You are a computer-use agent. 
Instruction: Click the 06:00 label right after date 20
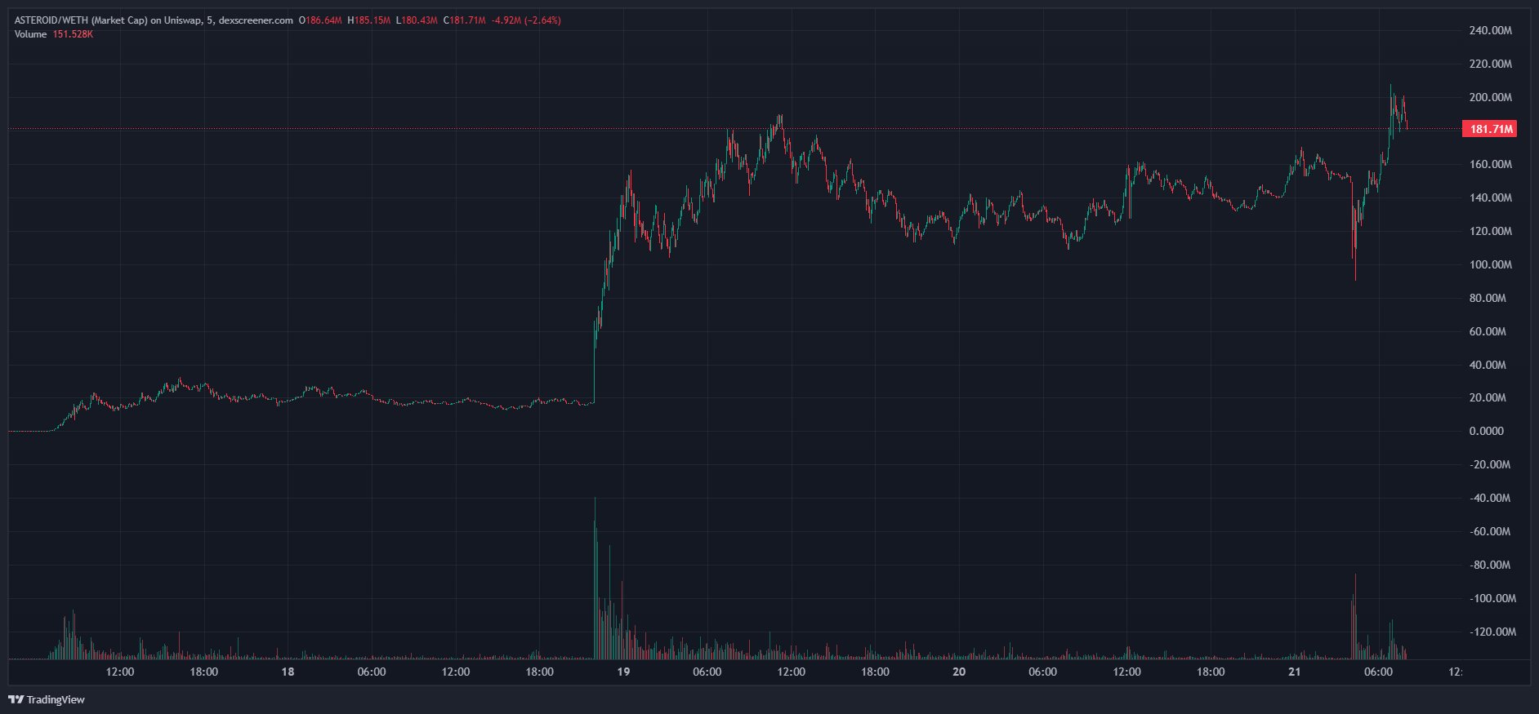click(x=1043, y=672)
